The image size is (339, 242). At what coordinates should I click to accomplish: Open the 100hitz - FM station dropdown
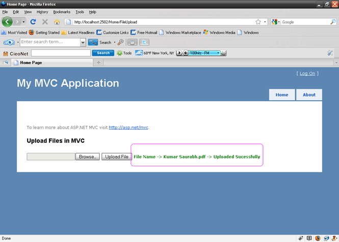coord(218,53)
